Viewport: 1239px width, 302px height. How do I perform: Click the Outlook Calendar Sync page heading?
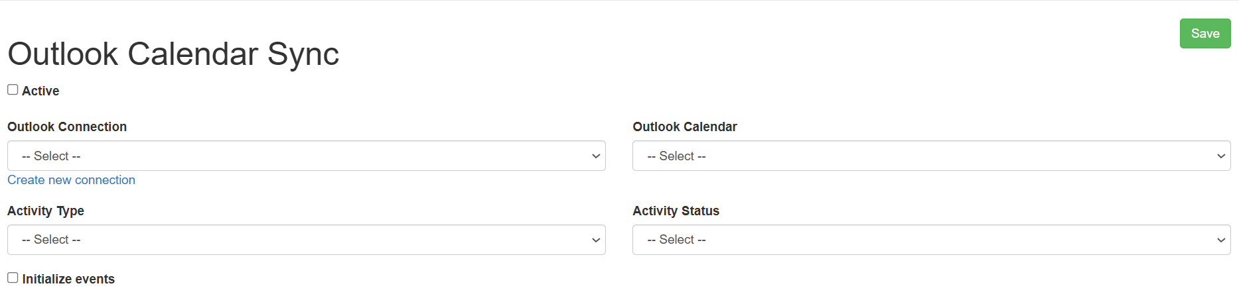pos(173,54)
